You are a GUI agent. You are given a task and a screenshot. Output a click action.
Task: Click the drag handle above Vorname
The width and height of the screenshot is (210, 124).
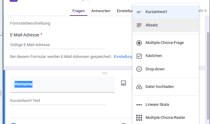(105, 73)
